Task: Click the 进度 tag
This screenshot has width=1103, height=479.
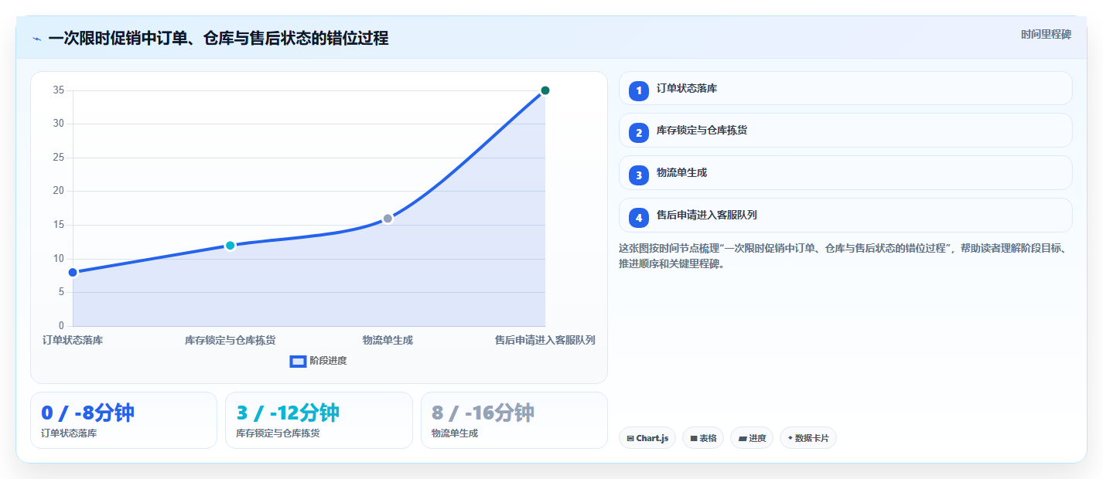Action: pos(752,438)
